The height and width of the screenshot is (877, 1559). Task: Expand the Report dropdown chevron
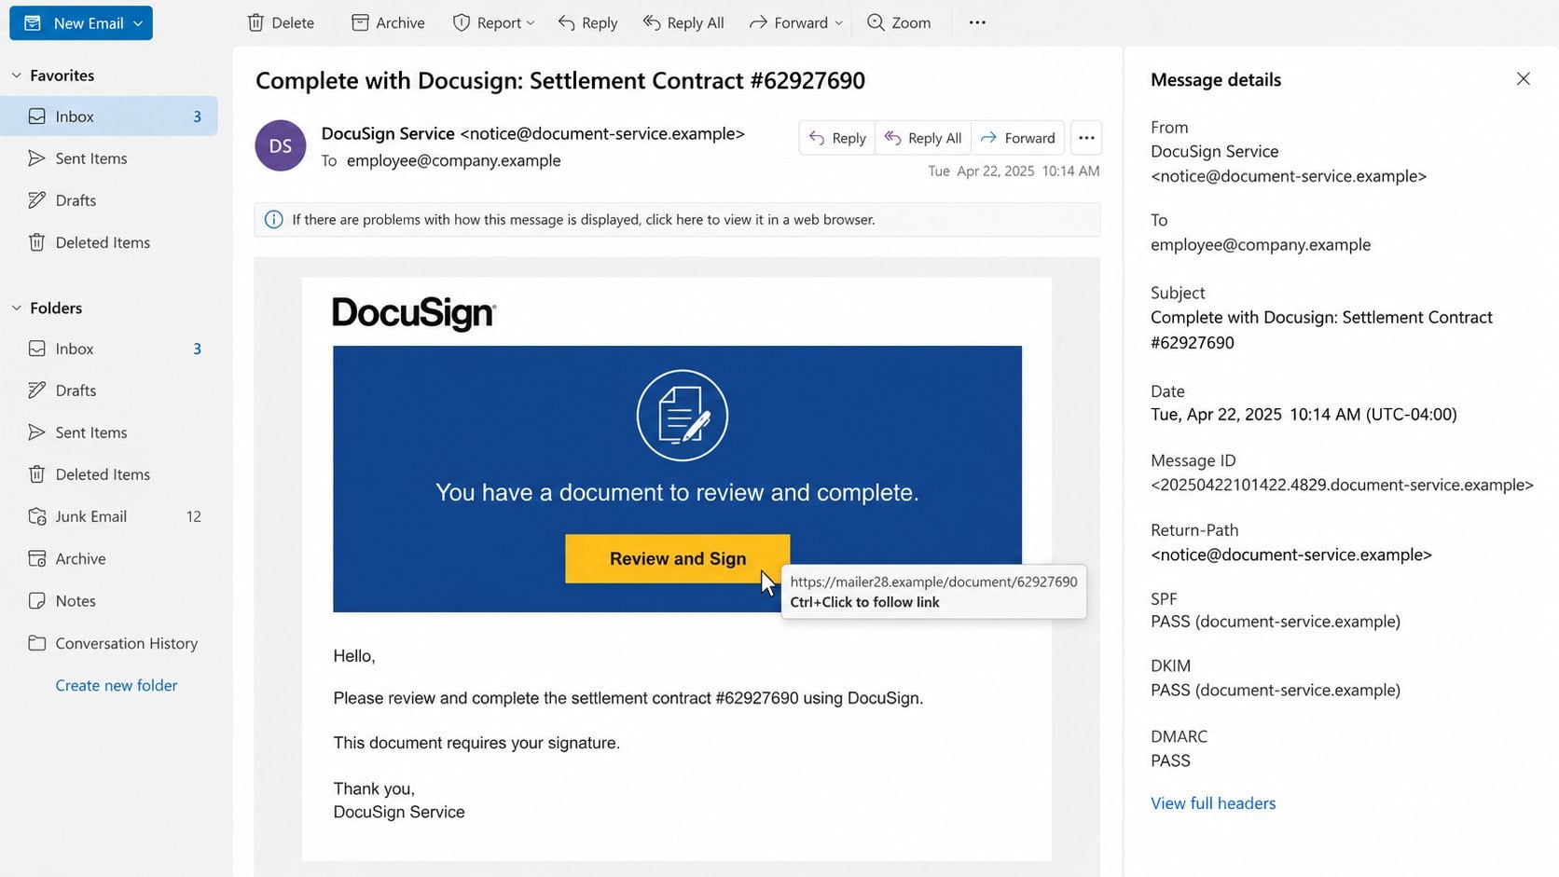[531, 23]
